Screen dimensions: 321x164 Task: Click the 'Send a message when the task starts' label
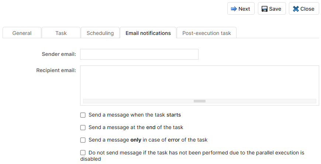point(135,115)
